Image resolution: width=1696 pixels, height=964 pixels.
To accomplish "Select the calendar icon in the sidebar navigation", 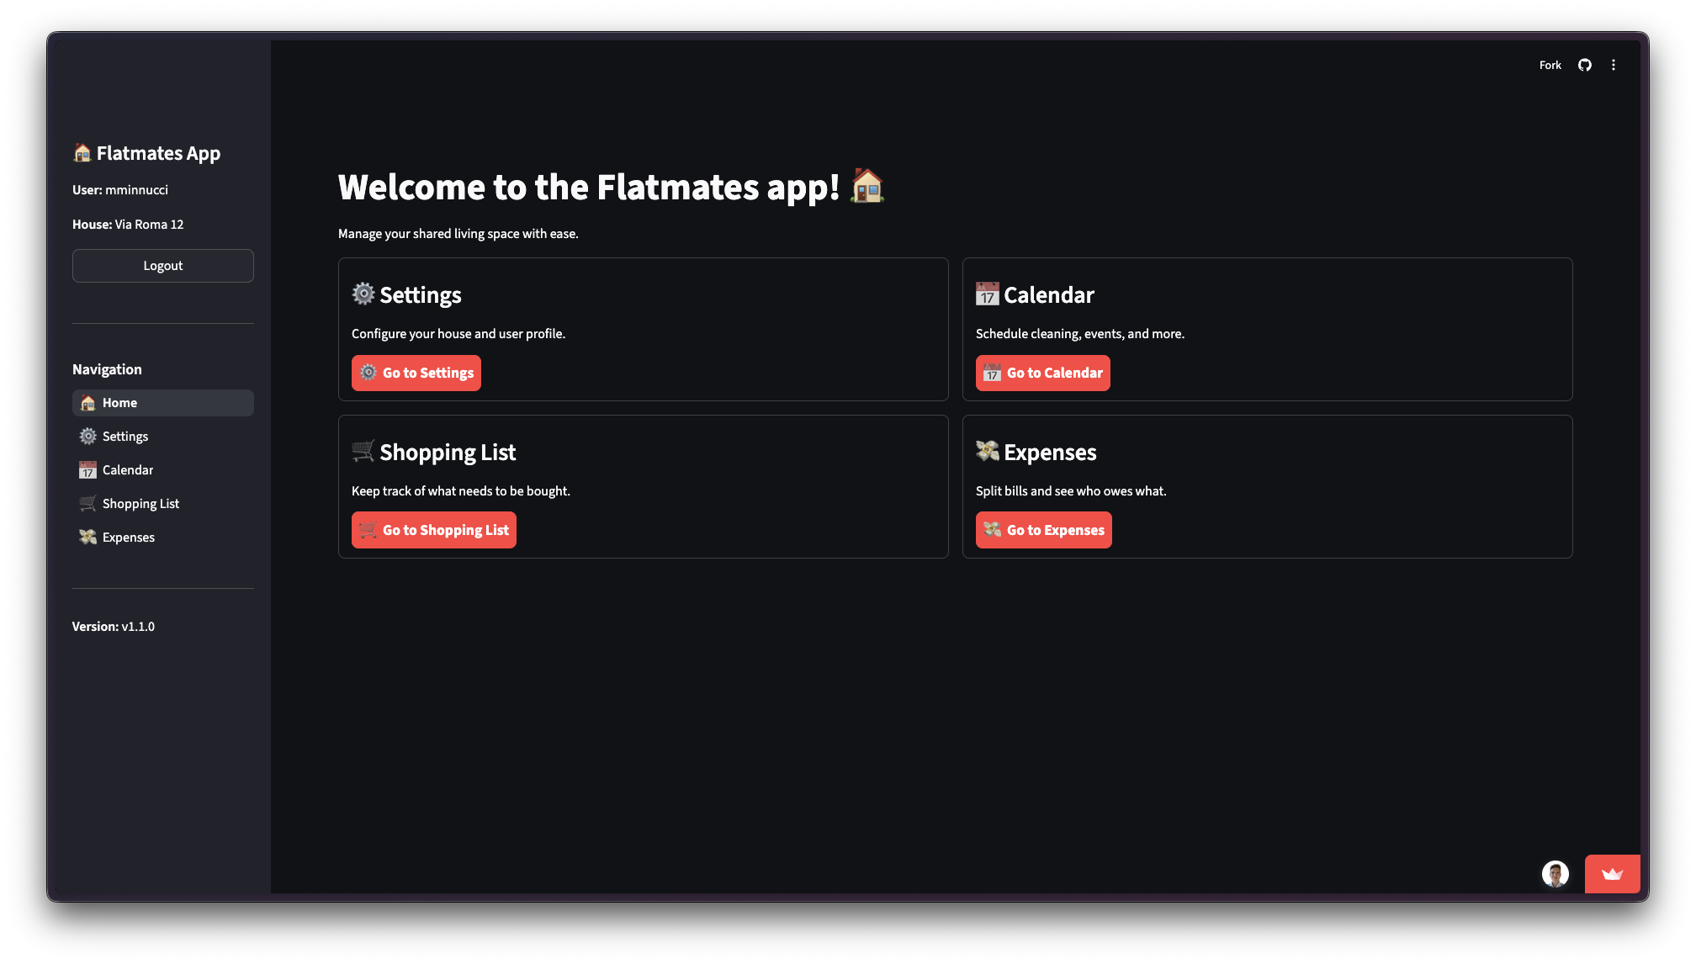I will click(87, 469).
